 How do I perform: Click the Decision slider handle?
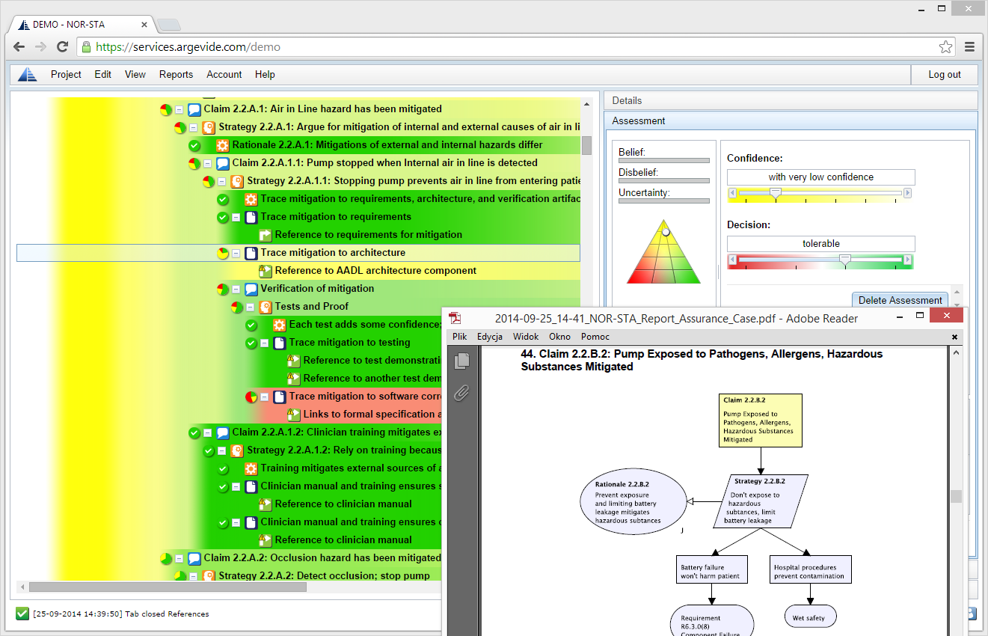point(845,260)
